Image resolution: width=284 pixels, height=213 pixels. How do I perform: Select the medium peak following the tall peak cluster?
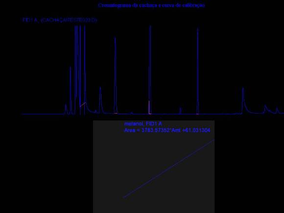click(100, 100)
